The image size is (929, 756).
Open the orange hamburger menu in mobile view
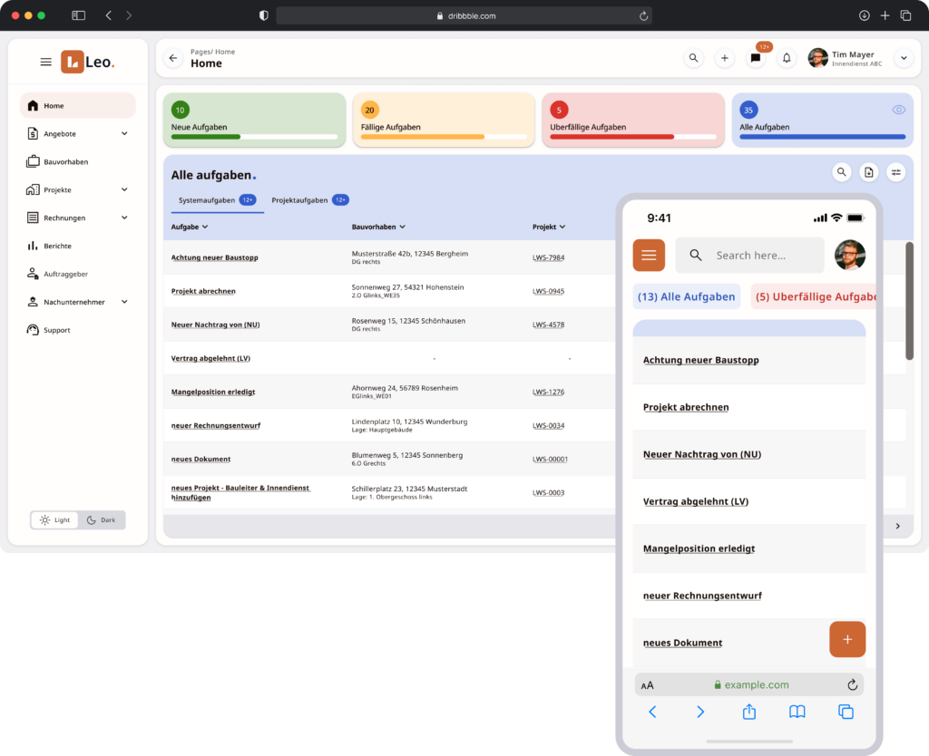click(649, 255)
